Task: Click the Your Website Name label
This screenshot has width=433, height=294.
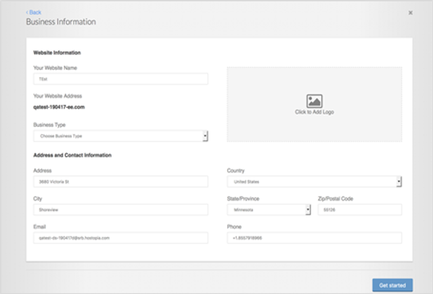Action: (55, 68)
